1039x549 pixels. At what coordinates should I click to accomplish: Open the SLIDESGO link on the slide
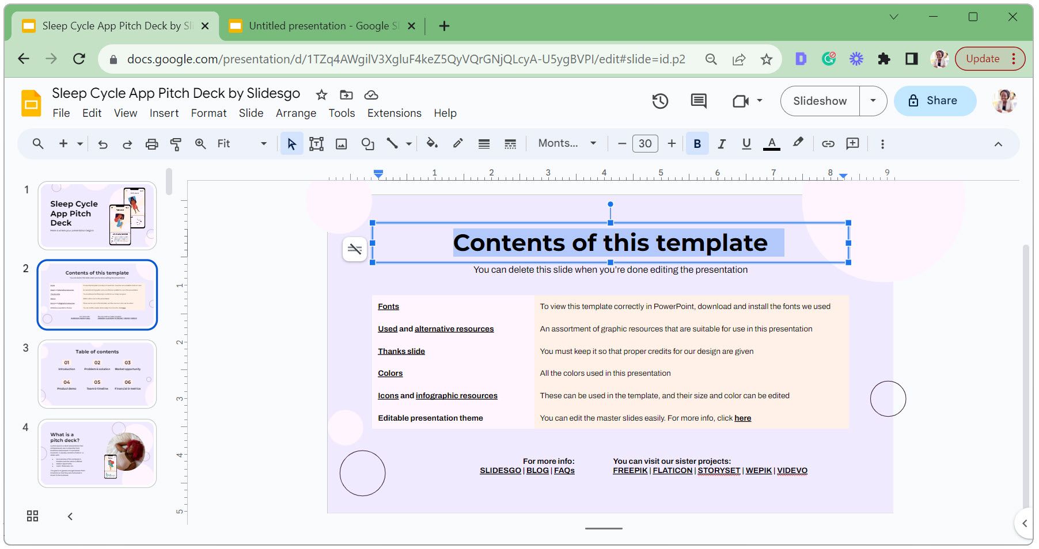click(500, 471)
